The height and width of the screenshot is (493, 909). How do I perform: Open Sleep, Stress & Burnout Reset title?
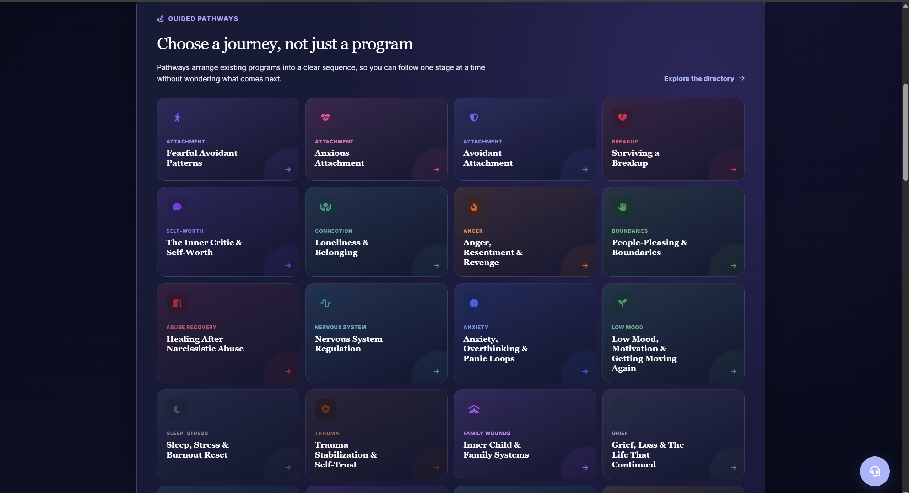(198, 450)
